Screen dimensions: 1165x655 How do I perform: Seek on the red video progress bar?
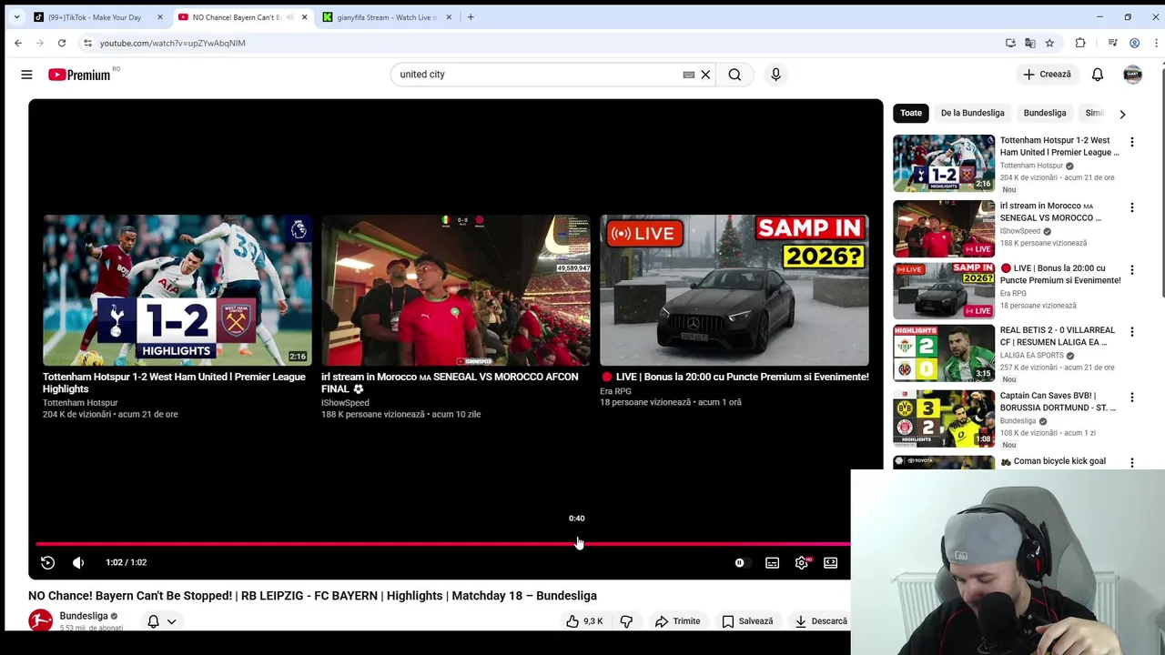point(443,544)
